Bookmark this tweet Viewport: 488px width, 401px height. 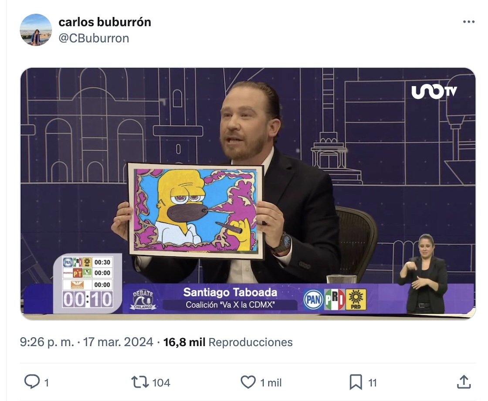pyautogui.click(x=356, y=382)
